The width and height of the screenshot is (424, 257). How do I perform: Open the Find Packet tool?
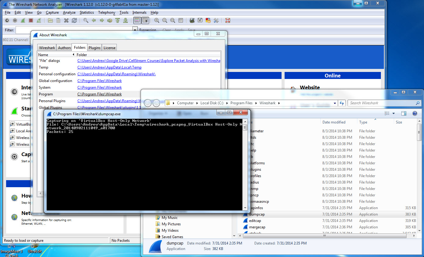coord(86,20)
